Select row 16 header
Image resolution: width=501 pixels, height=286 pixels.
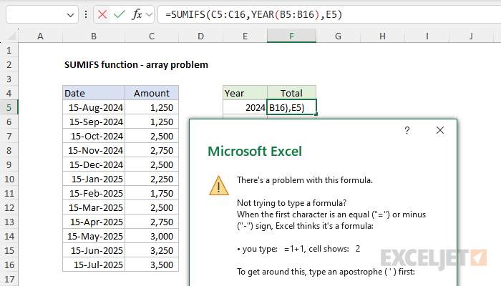pos(9,265)
